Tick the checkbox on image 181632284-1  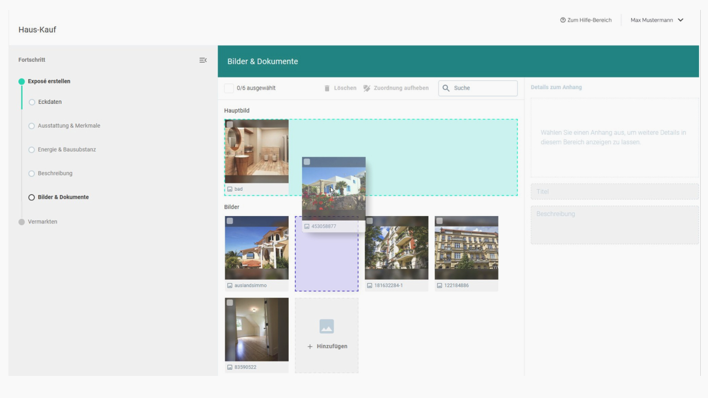369,221
